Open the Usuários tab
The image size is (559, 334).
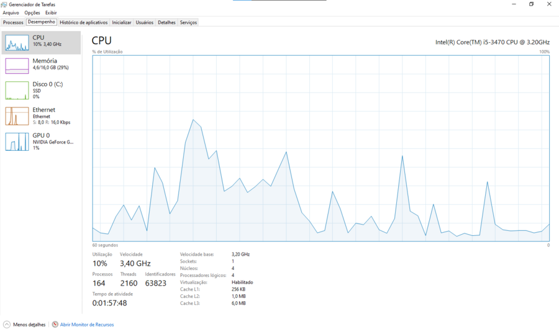coord(145,22)
